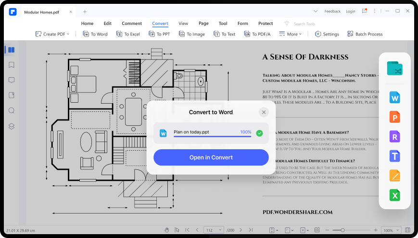Choose the Word format icon in the side panel
The width and height of the screenshot is (418, 238).
[394, 97]
